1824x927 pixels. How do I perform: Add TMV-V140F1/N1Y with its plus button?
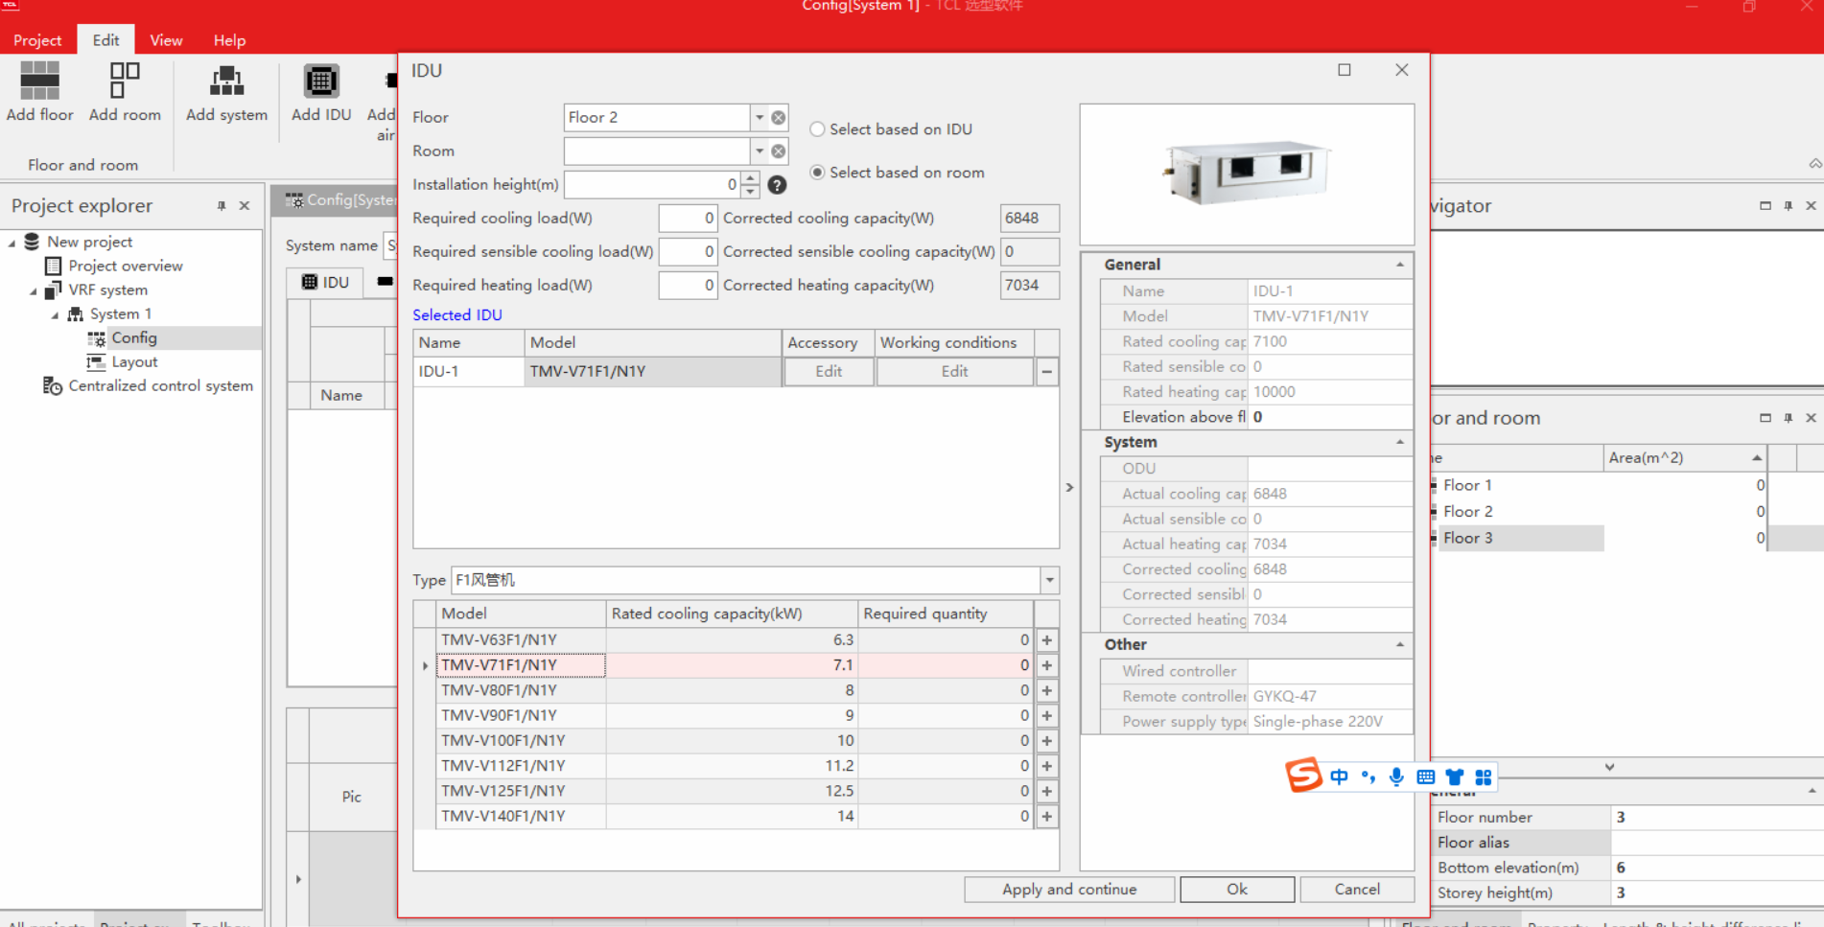(1047, 817)
